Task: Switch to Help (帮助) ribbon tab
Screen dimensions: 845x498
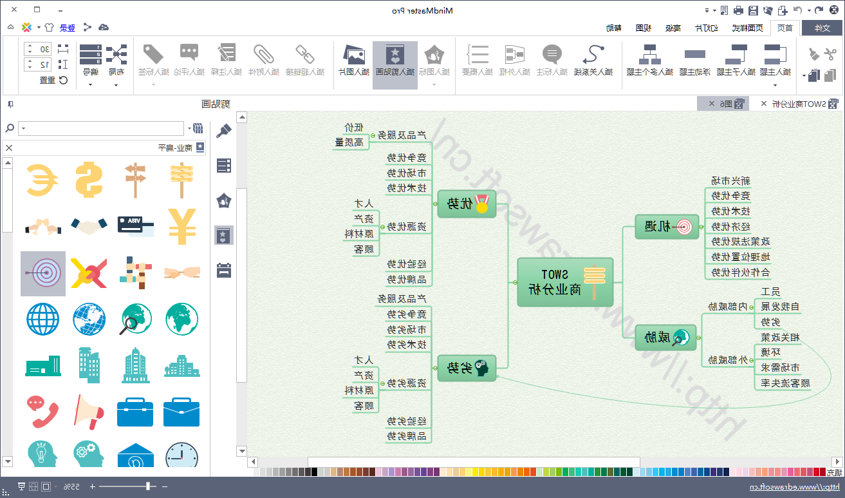Action: click(x=614, y=28)
